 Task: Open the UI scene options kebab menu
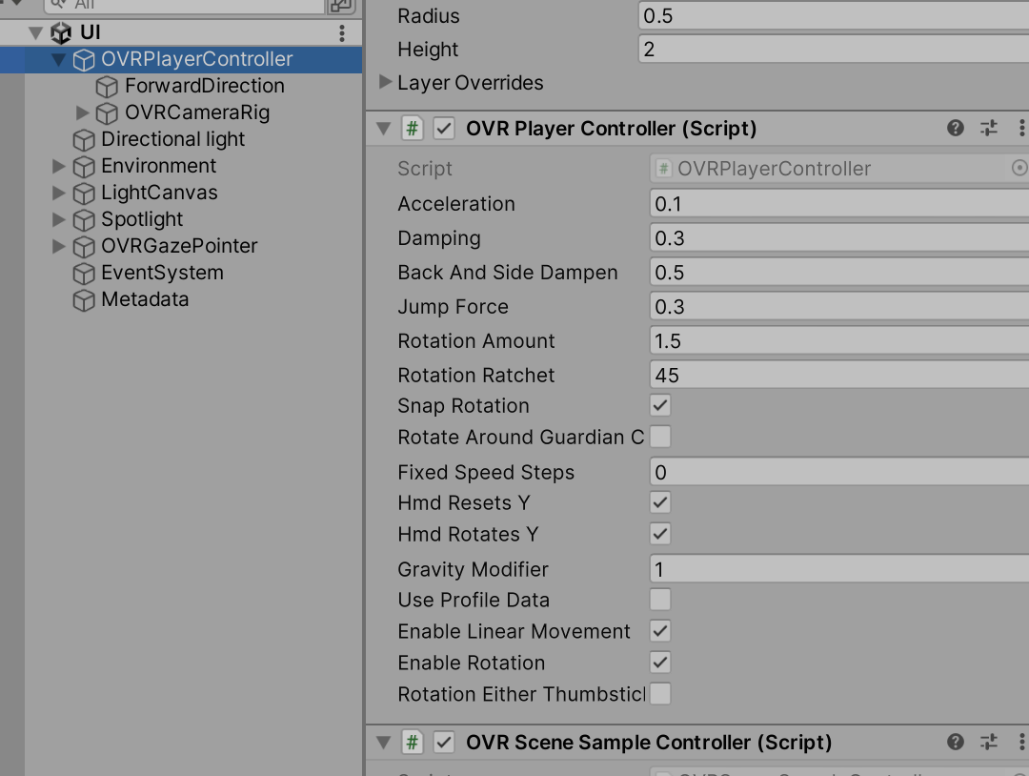pyautogui.click(x=341, y=32)
